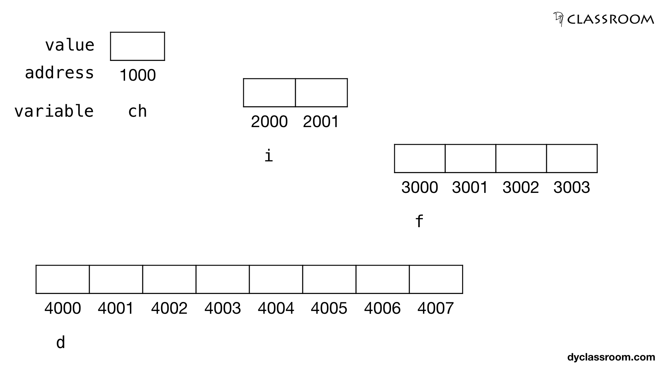Viewport: 665px width, 374px height.
Task: Expand the 'd' double variable memory view
Action: click(x=249, y=279)
